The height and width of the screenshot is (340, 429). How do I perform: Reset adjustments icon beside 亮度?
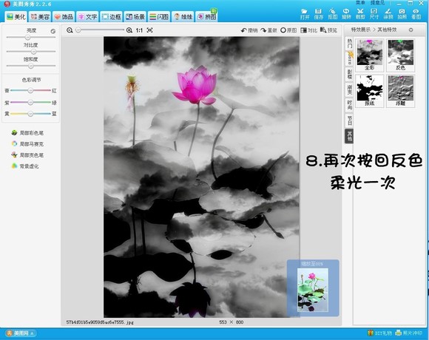click(x=53, y=31)
